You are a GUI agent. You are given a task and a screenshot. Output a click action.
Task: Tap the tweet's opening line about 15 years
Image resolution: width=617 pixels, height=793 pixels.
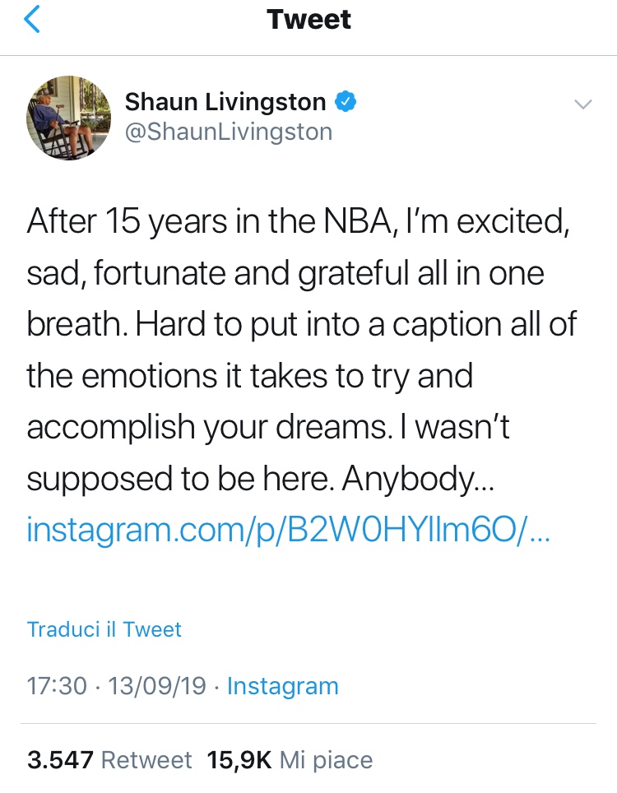(296, 222)
